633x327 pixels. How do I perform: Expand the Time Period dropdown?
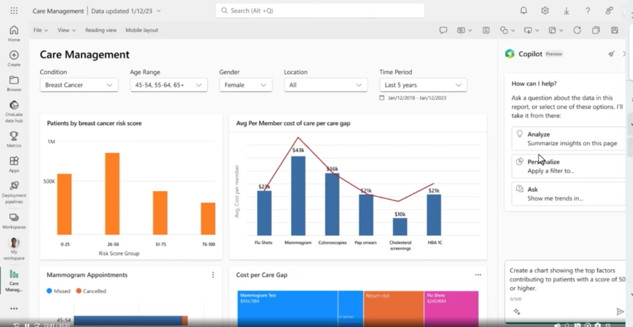[x=423, y=85]
